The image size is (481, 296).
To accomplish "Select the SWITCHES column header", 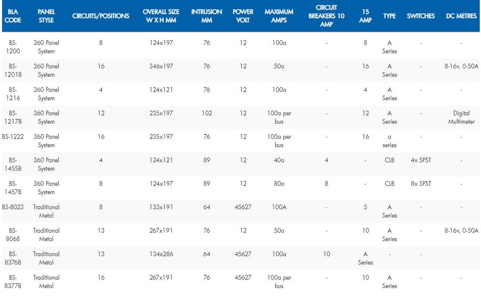I will [x=421, y=16].
